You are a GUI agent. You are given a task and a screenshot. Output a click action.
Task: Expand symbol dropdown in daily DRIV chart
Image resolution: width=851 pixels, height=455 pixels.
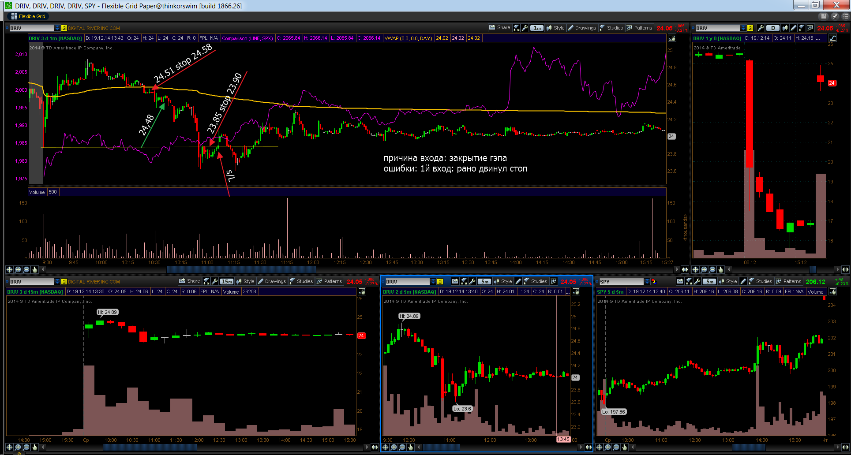tap(743, 28)
